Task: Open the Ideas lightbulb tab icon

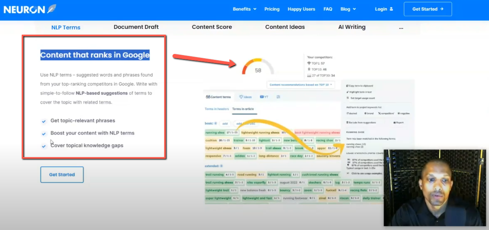Action: point(241,96)
